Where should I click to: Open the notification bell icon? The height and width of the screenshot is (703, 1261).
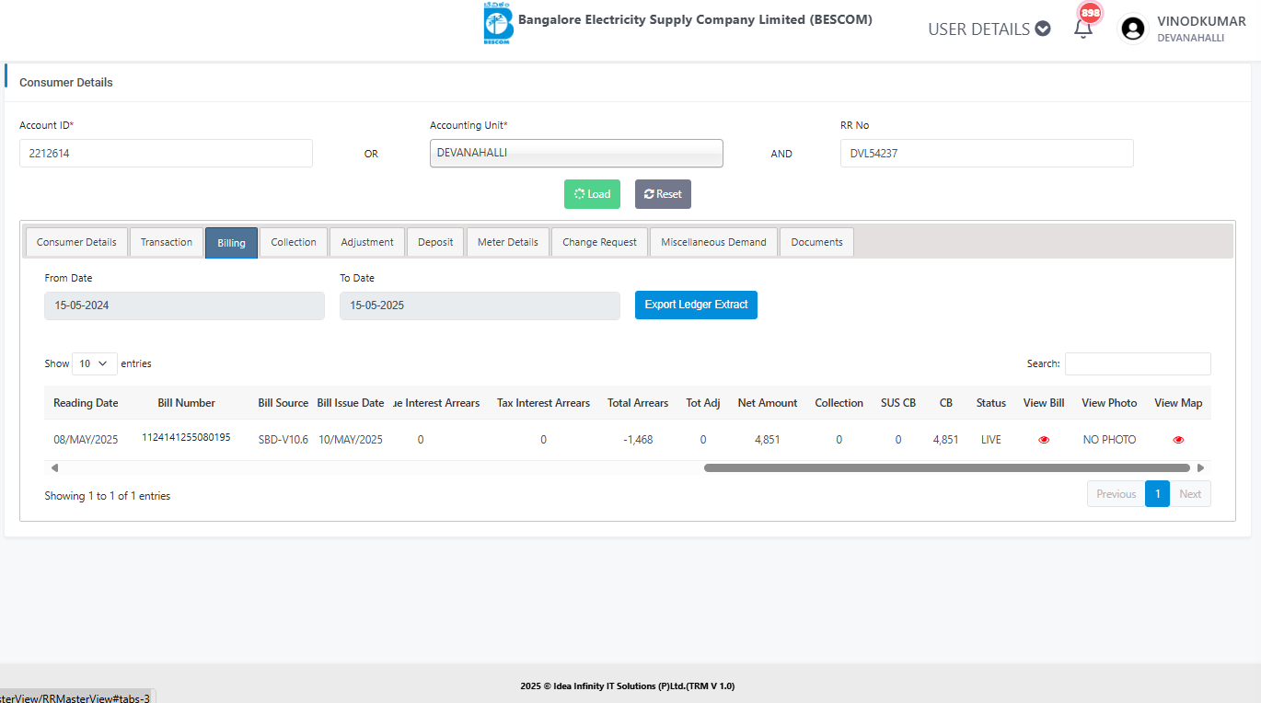click(x=1083, y=29)
